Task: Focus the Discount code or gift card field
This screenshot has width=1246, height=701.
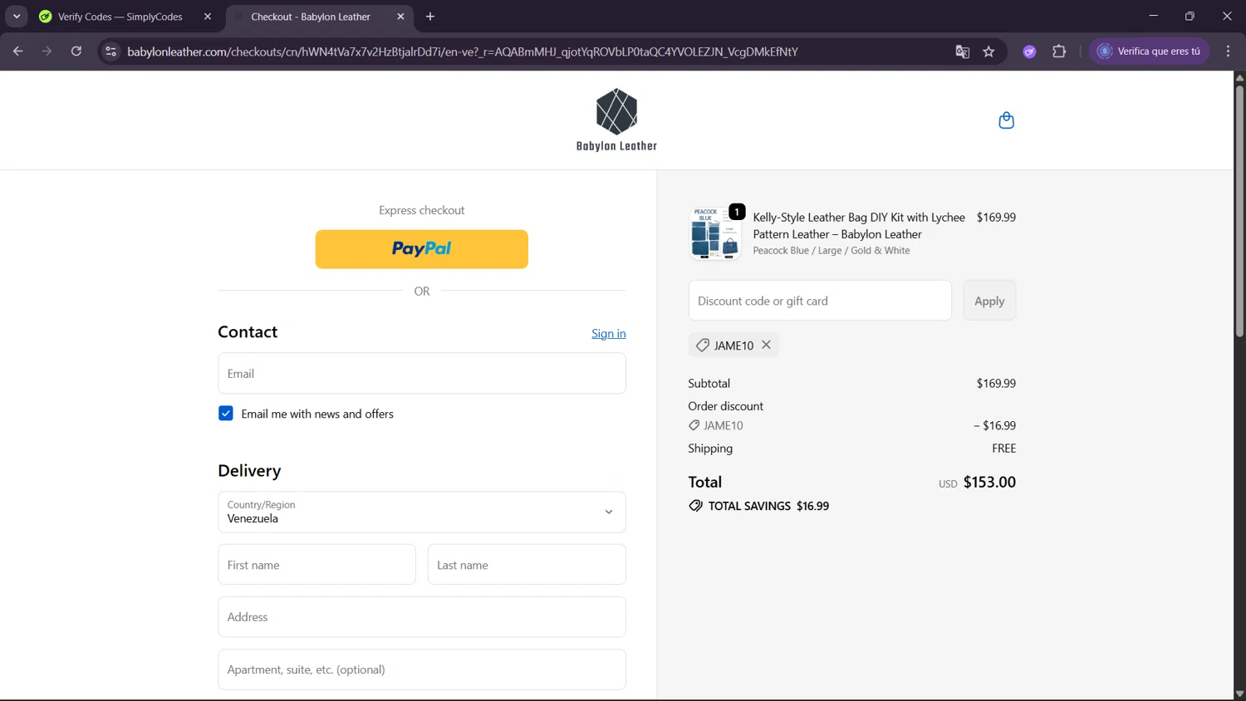Action: (x=820, y=301)
